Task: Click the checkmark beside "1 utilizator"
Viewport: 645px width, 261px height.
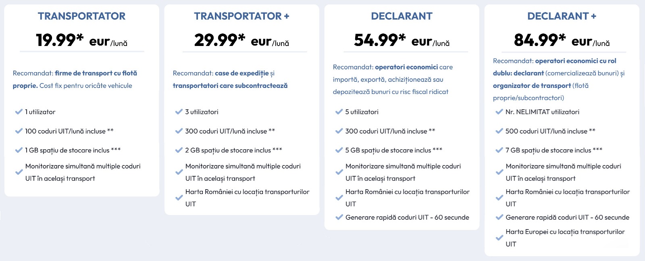Action: tap(19, 112)
